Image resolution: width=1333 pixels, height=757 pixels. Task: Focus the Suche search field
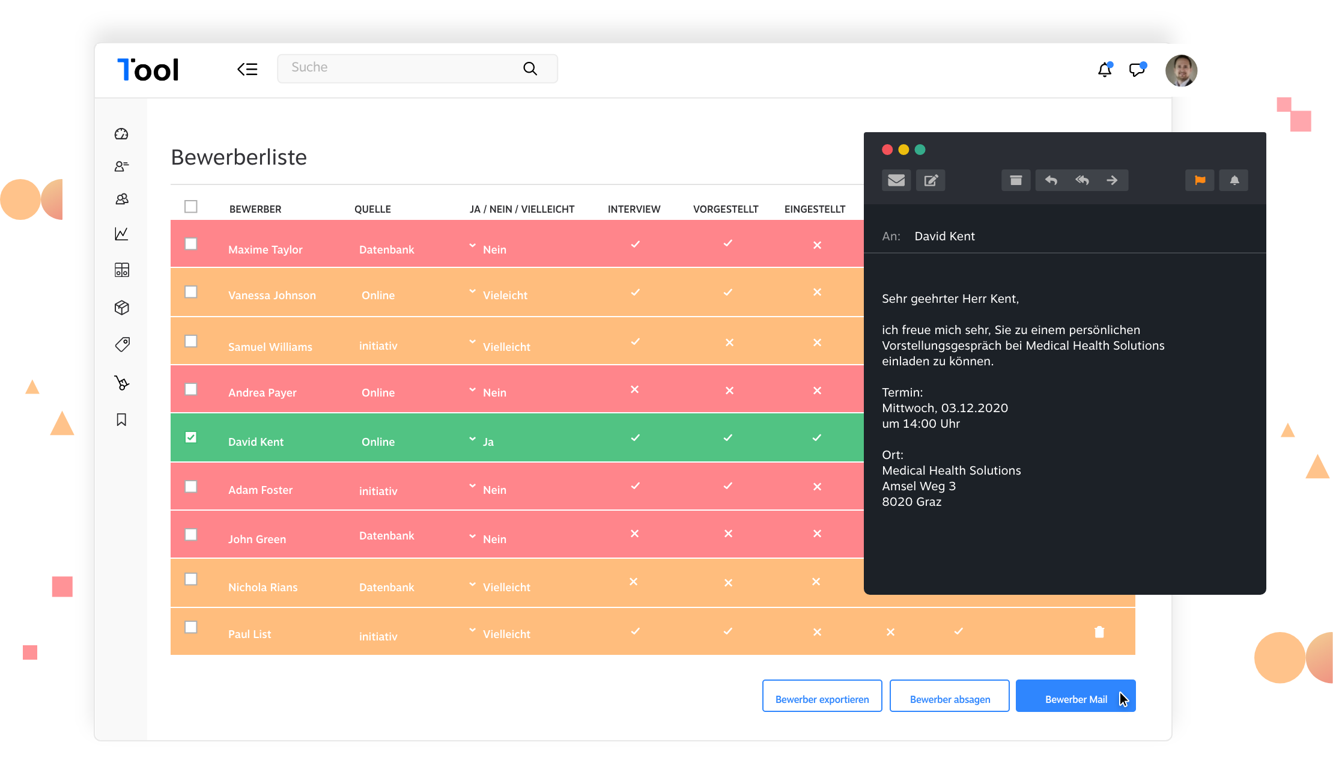(x=417, y=68)
